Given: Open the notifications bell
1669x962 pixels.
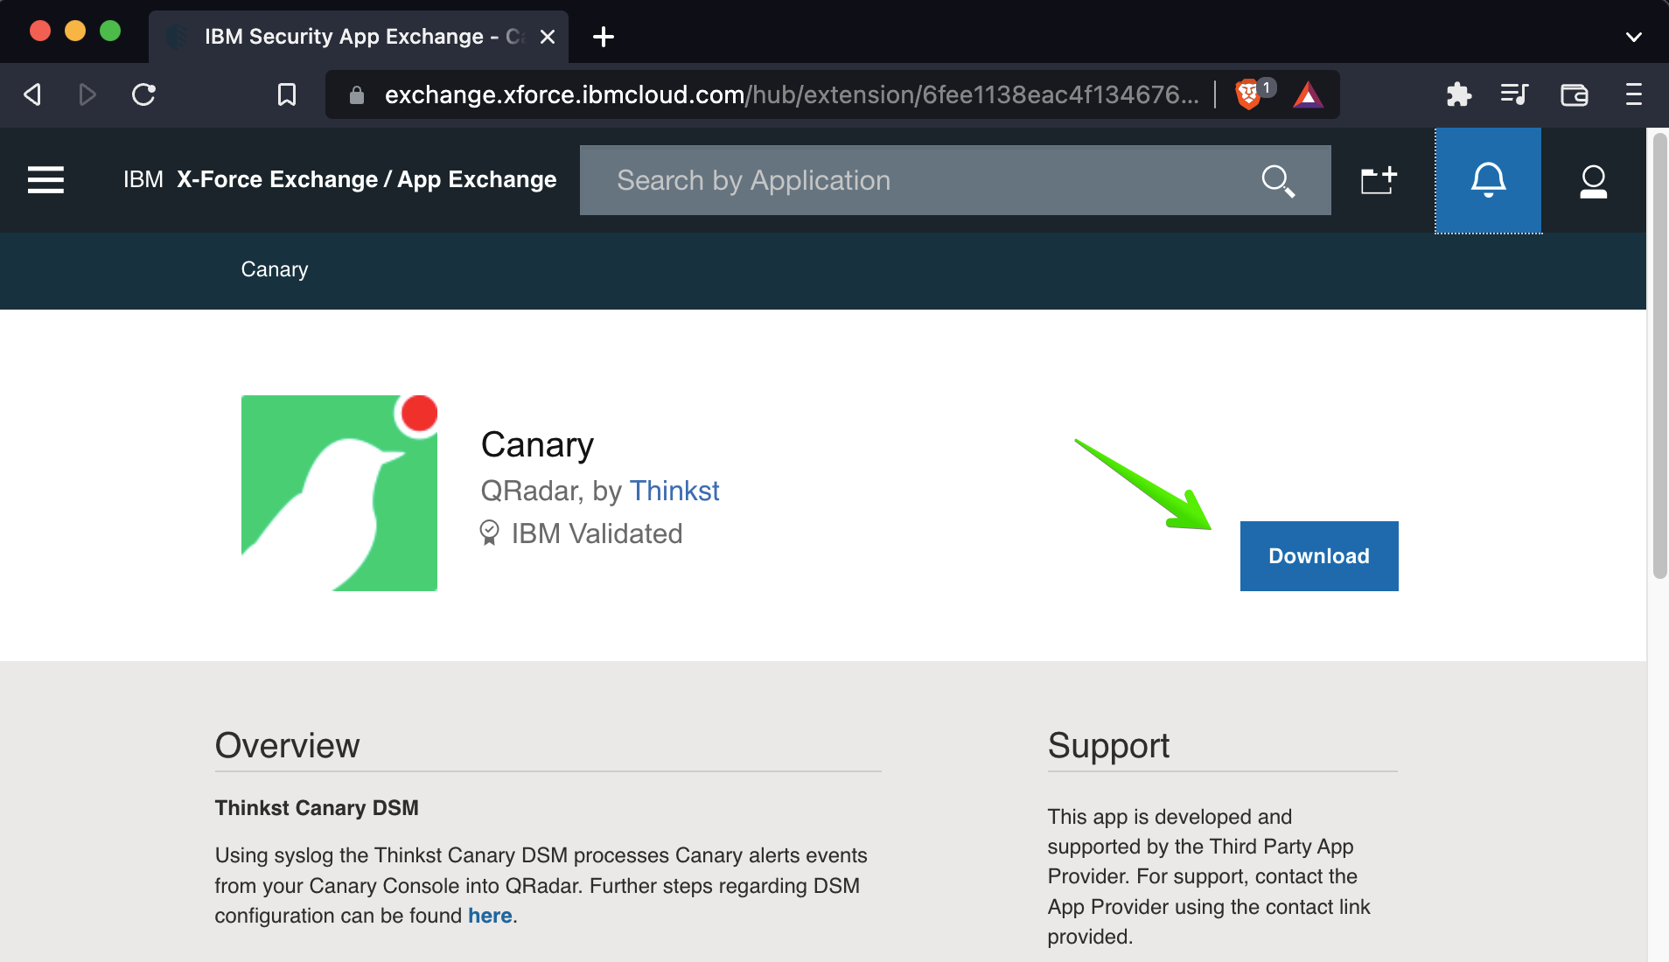Looking at the screenshot, I should pyautogui.click(x=1488, y=180).
